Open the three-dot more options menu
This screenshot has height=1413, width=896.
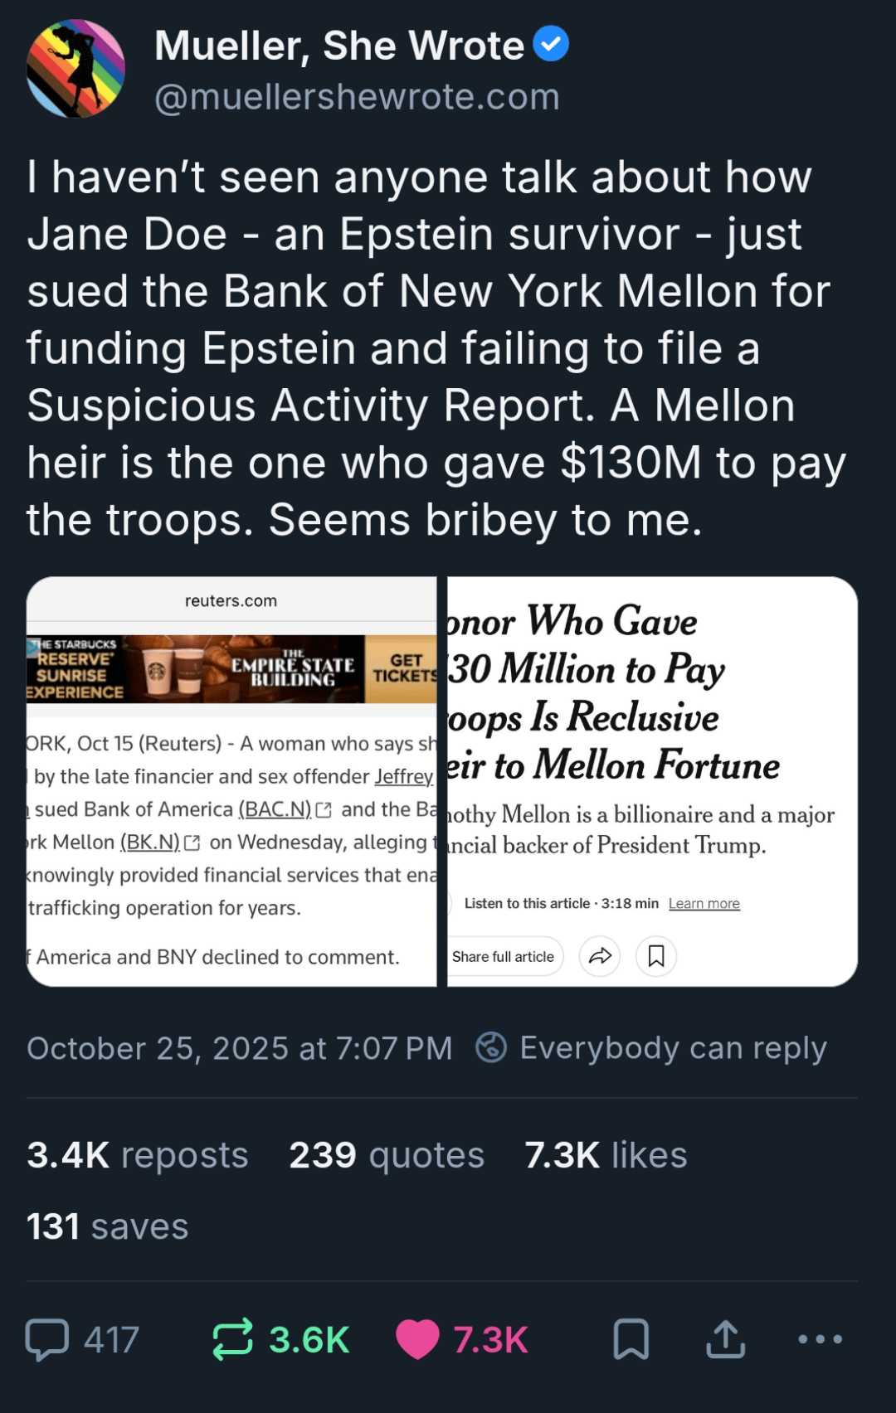point(820,1339)
